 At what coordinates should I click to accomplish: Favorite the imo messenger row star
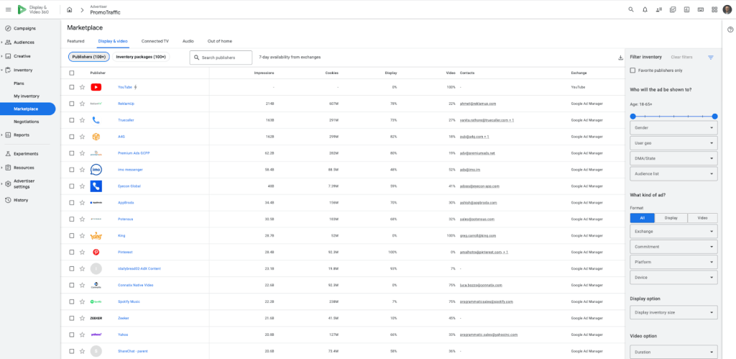[x=82, y=170]
